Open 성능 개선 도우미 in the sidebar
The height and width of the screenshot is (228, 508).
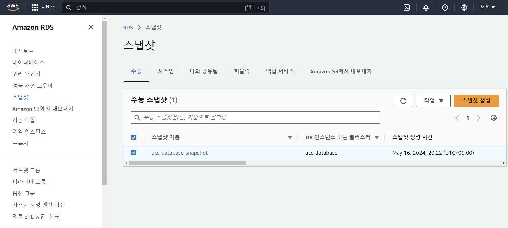point(32,85)
